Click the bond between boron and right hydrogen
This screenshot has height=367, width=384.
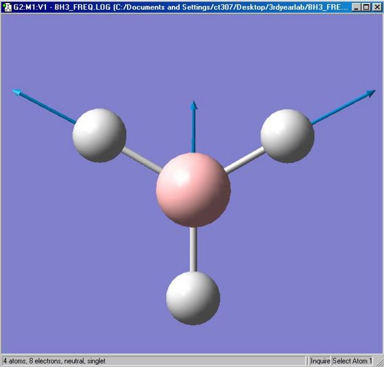(x=244, y=160)
